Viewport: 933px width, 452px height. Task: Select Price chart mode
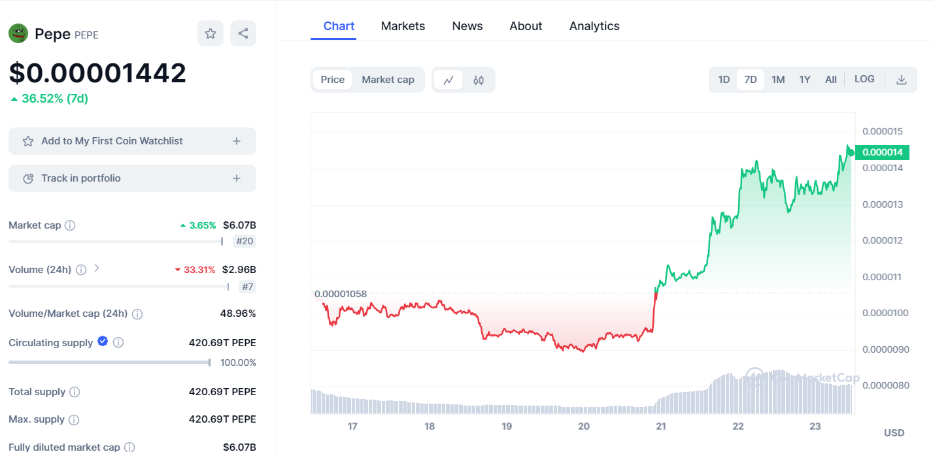333,80
